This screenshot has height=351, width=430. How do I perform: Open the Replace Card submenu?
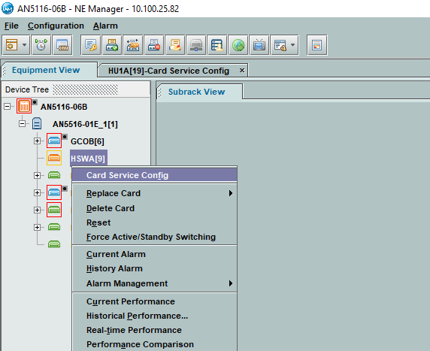pyautogui.click(x=155, y=193)
